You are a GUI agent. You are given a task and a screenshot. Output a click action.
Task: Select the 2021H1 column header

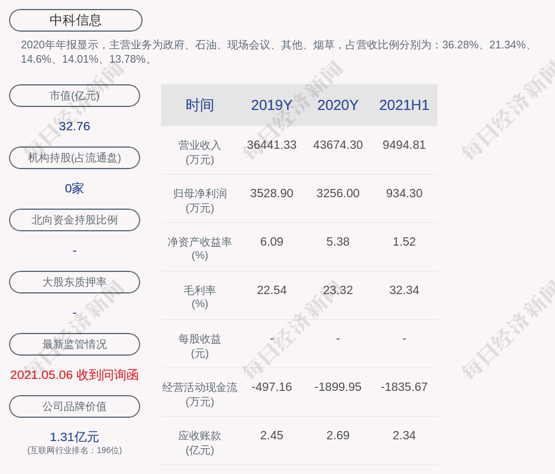[404, 105]
